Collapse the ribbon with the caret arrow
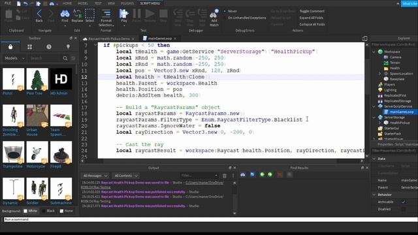This screenshot has width=418, height=235. pos(398,4)
